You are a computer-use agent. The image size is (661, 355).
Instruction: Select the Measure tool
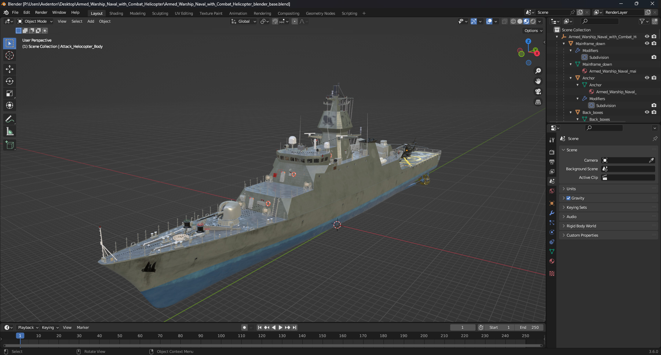click(x=10, y=131)
